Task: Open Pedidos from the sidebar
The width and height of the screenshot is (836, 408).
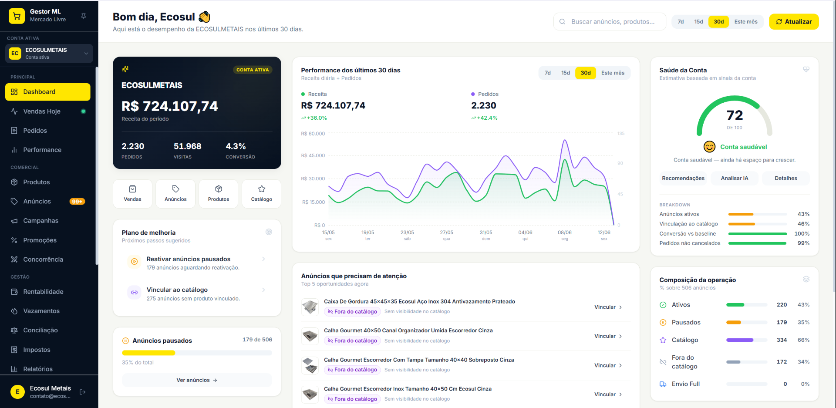Action: click(48, 131)
